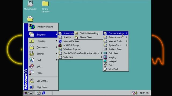This screenshot has width=172, height=96.
Task: Choose Shut Down... from Start menu
Action: 43,87
